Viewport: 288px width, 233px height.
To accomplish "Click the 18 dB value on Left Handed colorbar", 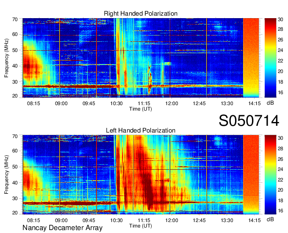I will pyautogui.click(x=280, y=200).
